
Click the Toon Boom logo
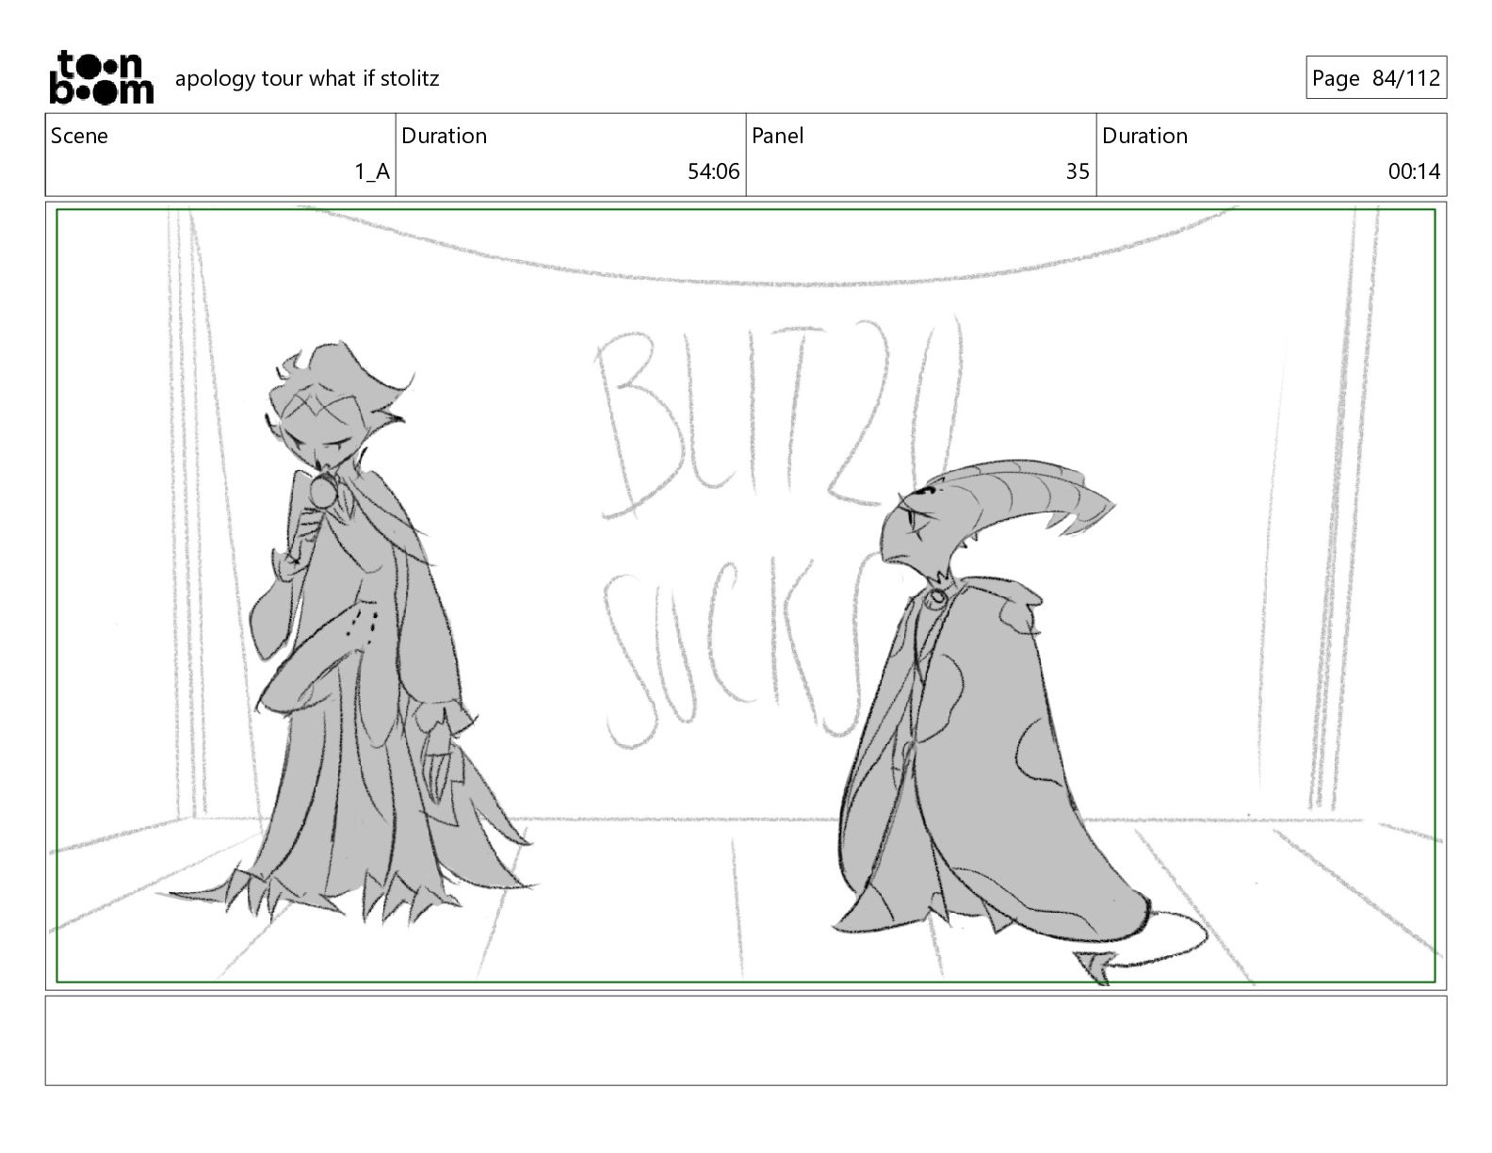point(101,77)
